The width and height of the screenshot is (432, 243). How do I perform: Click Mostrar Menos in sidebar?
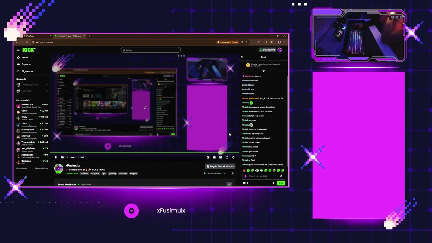[x=41, y=168]
